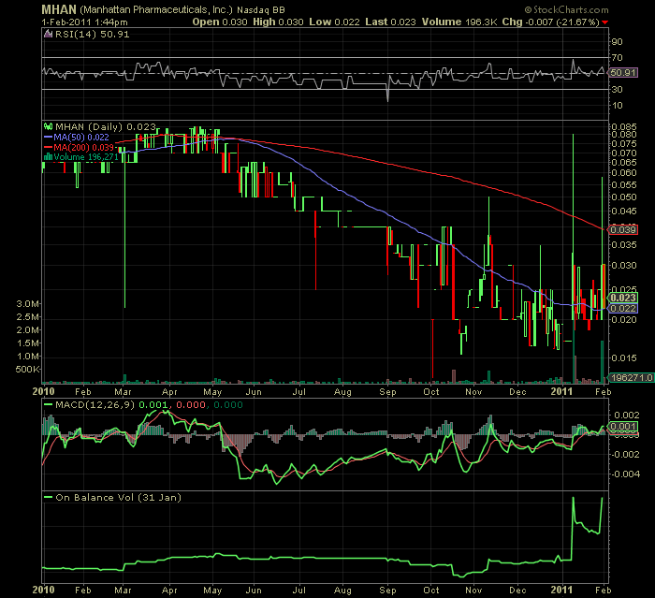The image size is (655, 598).
Task: Click the red MA(200) legend line marker
Action: (x=47, y=147)
